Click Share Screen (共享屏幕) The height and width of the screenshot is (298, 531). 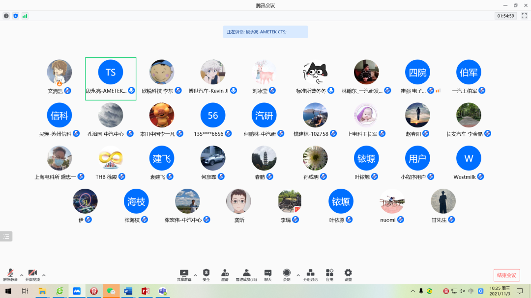tap(185, 273)
